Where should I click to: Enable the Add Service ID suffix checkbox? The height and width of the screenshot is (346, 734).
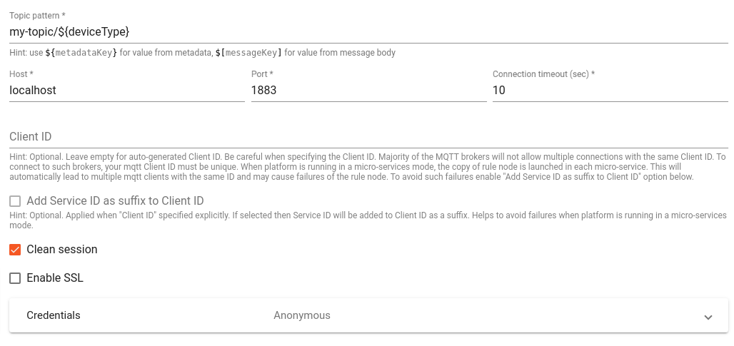tap(15, 201)
